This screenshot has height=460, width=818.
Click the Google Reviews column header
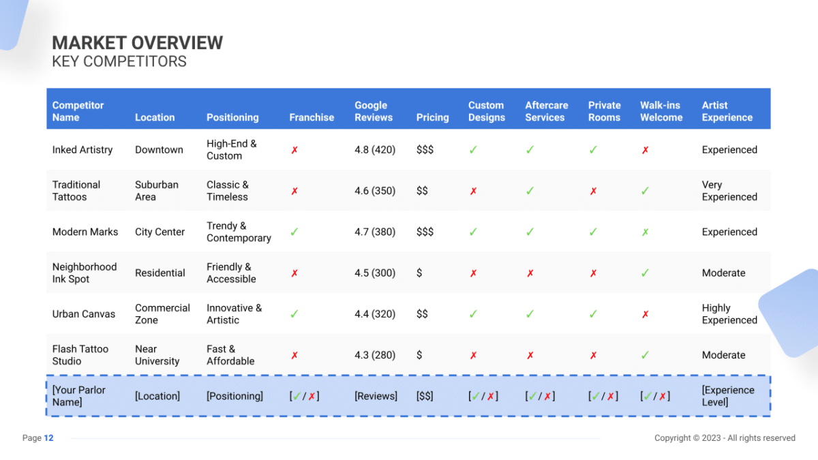pyautogui.click(x=374, y=111)
